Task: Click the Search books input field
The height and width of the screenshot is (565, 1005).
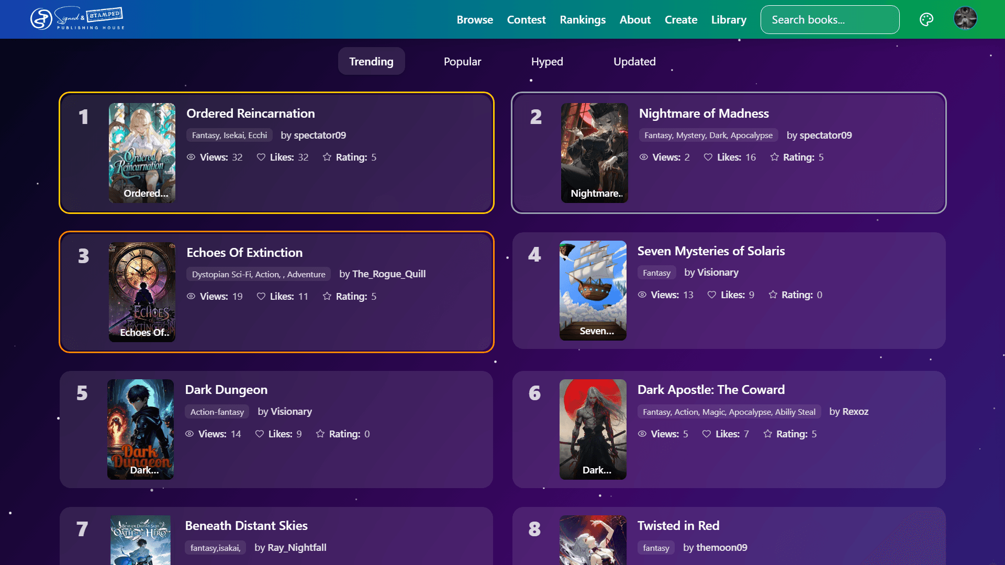Action: (x=830, y=20)
